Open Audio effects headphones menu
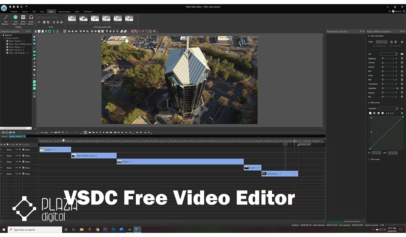Image resolution: width=406 pixels, height=237 pixels. 31,20
